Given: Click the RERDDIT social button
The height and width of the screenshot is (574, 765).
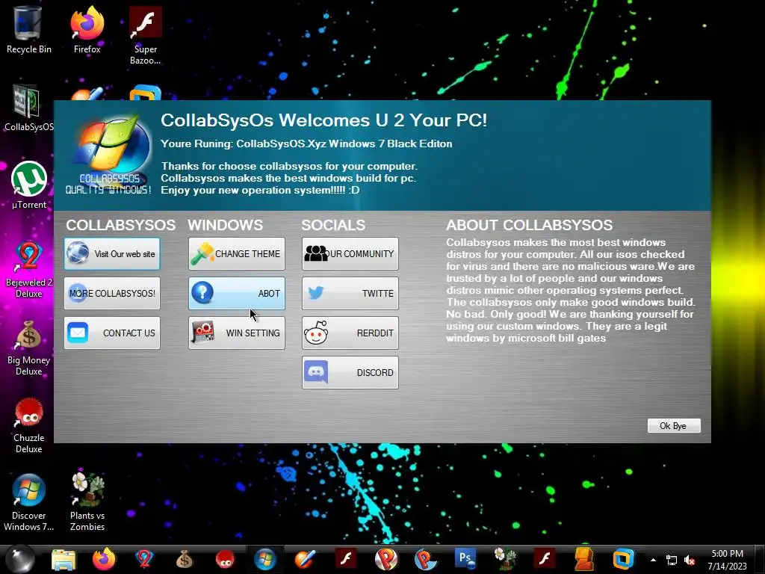Looking at the screenshot, I should pos(350,333).
